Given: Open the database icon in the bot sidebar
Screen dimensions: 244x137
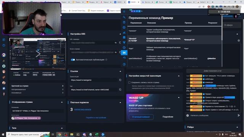Looking at the screenshot, I should (x=124, y=37).
